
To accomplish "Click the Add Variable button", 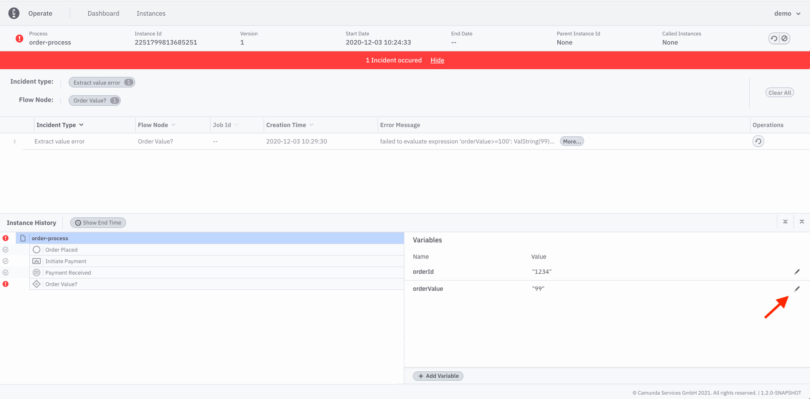I will point(438,376).
